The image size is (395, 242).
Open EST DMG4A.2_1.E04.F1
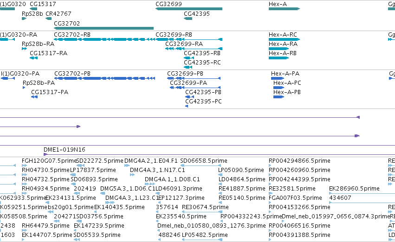tap(151, 161)
